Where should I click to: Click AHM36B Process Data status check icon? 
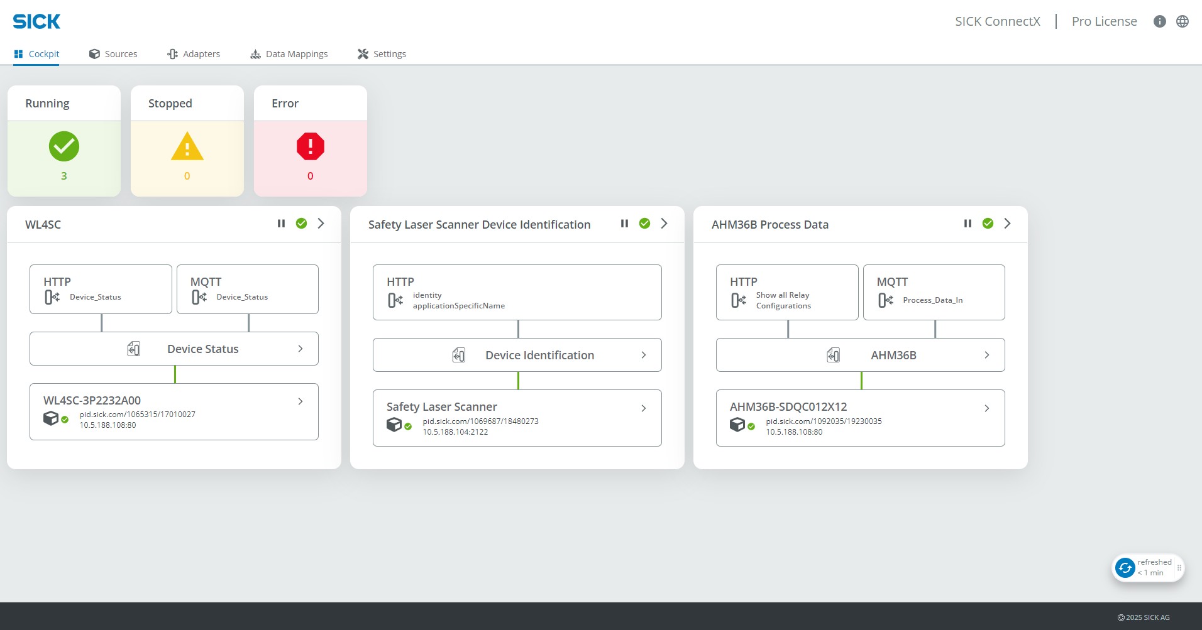coord(988,224)
